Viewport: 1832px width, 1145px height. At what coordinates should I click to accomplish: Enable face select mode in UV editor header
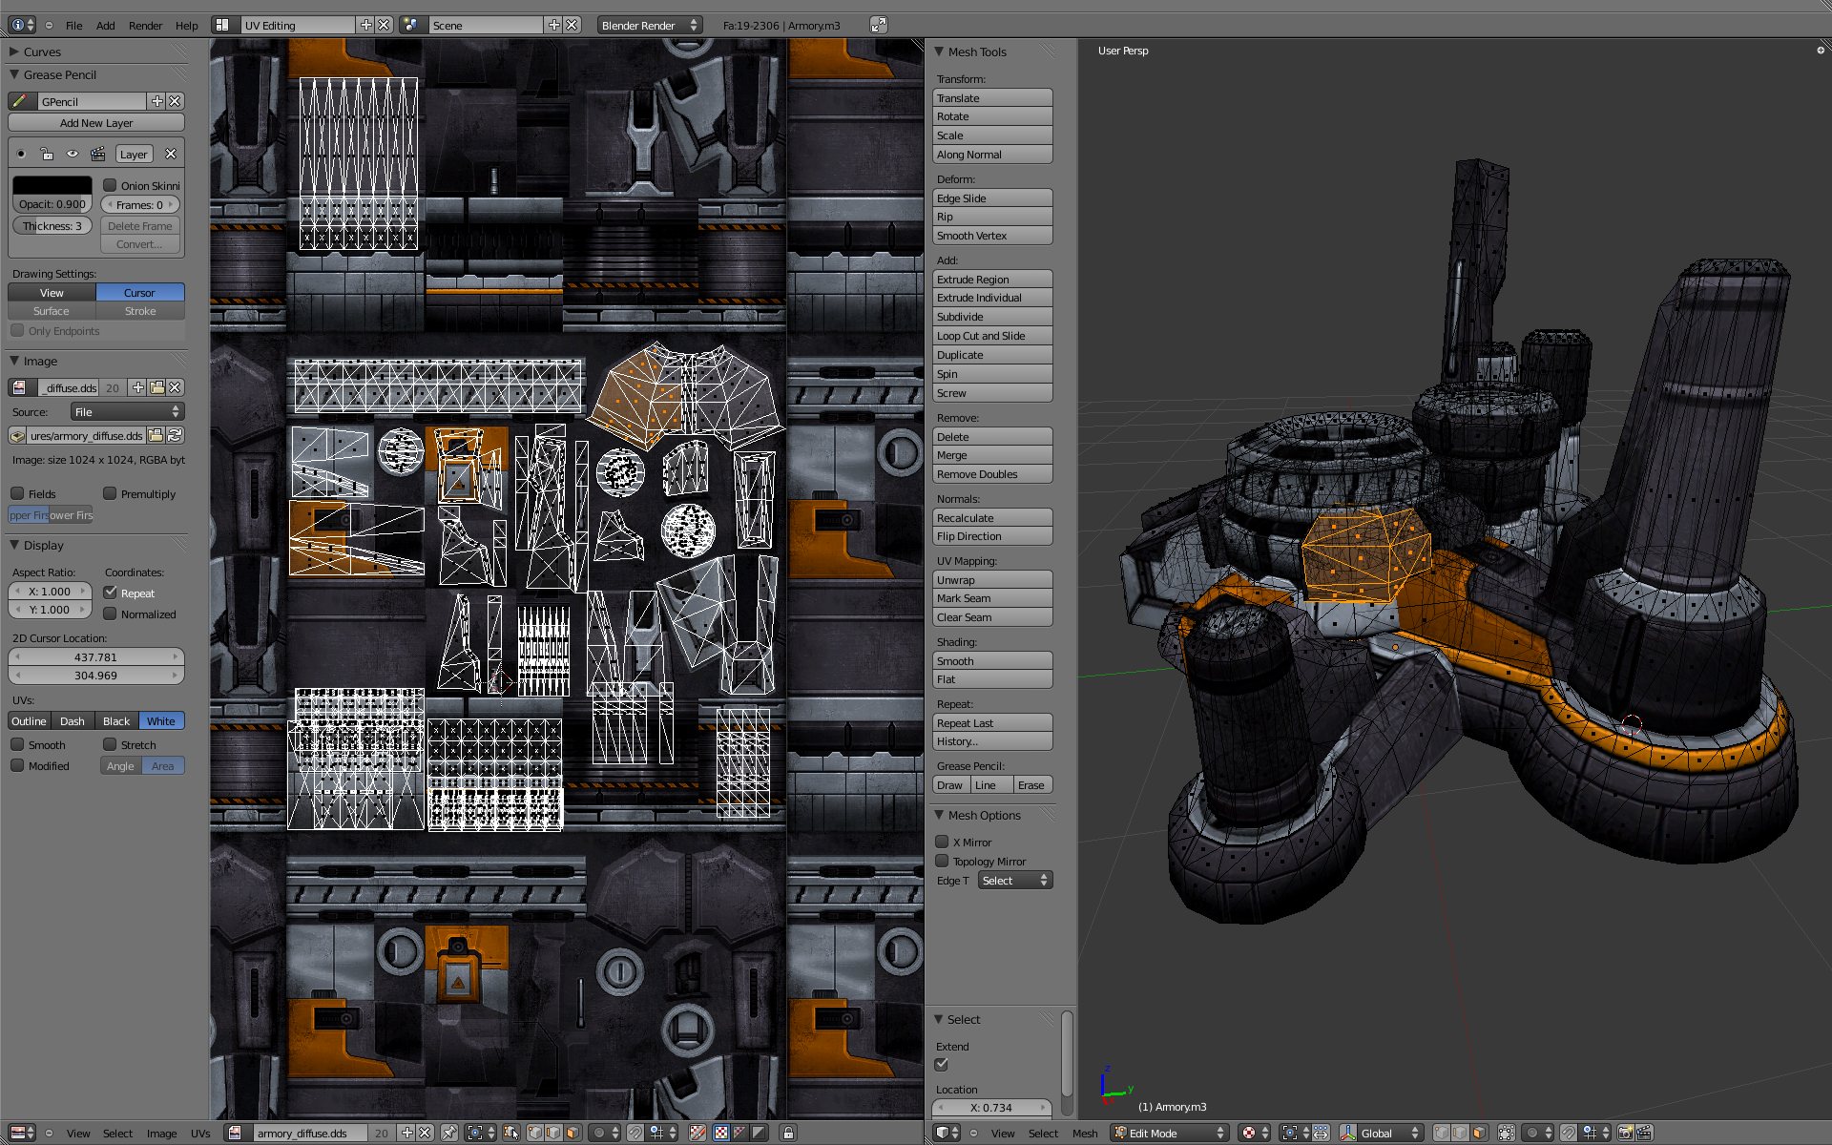574,1134
